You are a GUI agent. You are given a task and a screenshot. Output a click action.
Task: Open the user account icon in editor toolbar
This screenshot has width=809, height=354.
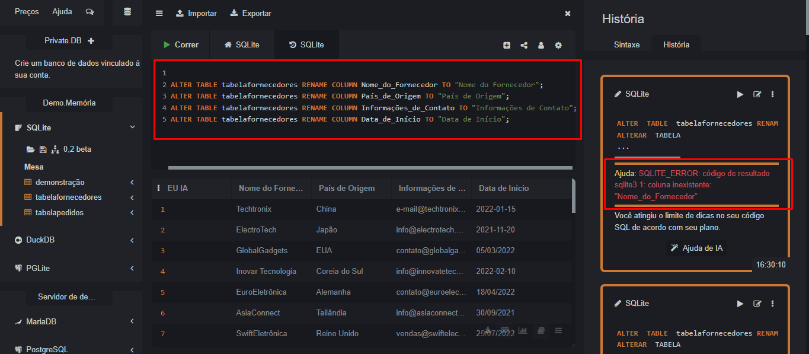(x=541, y=45)
